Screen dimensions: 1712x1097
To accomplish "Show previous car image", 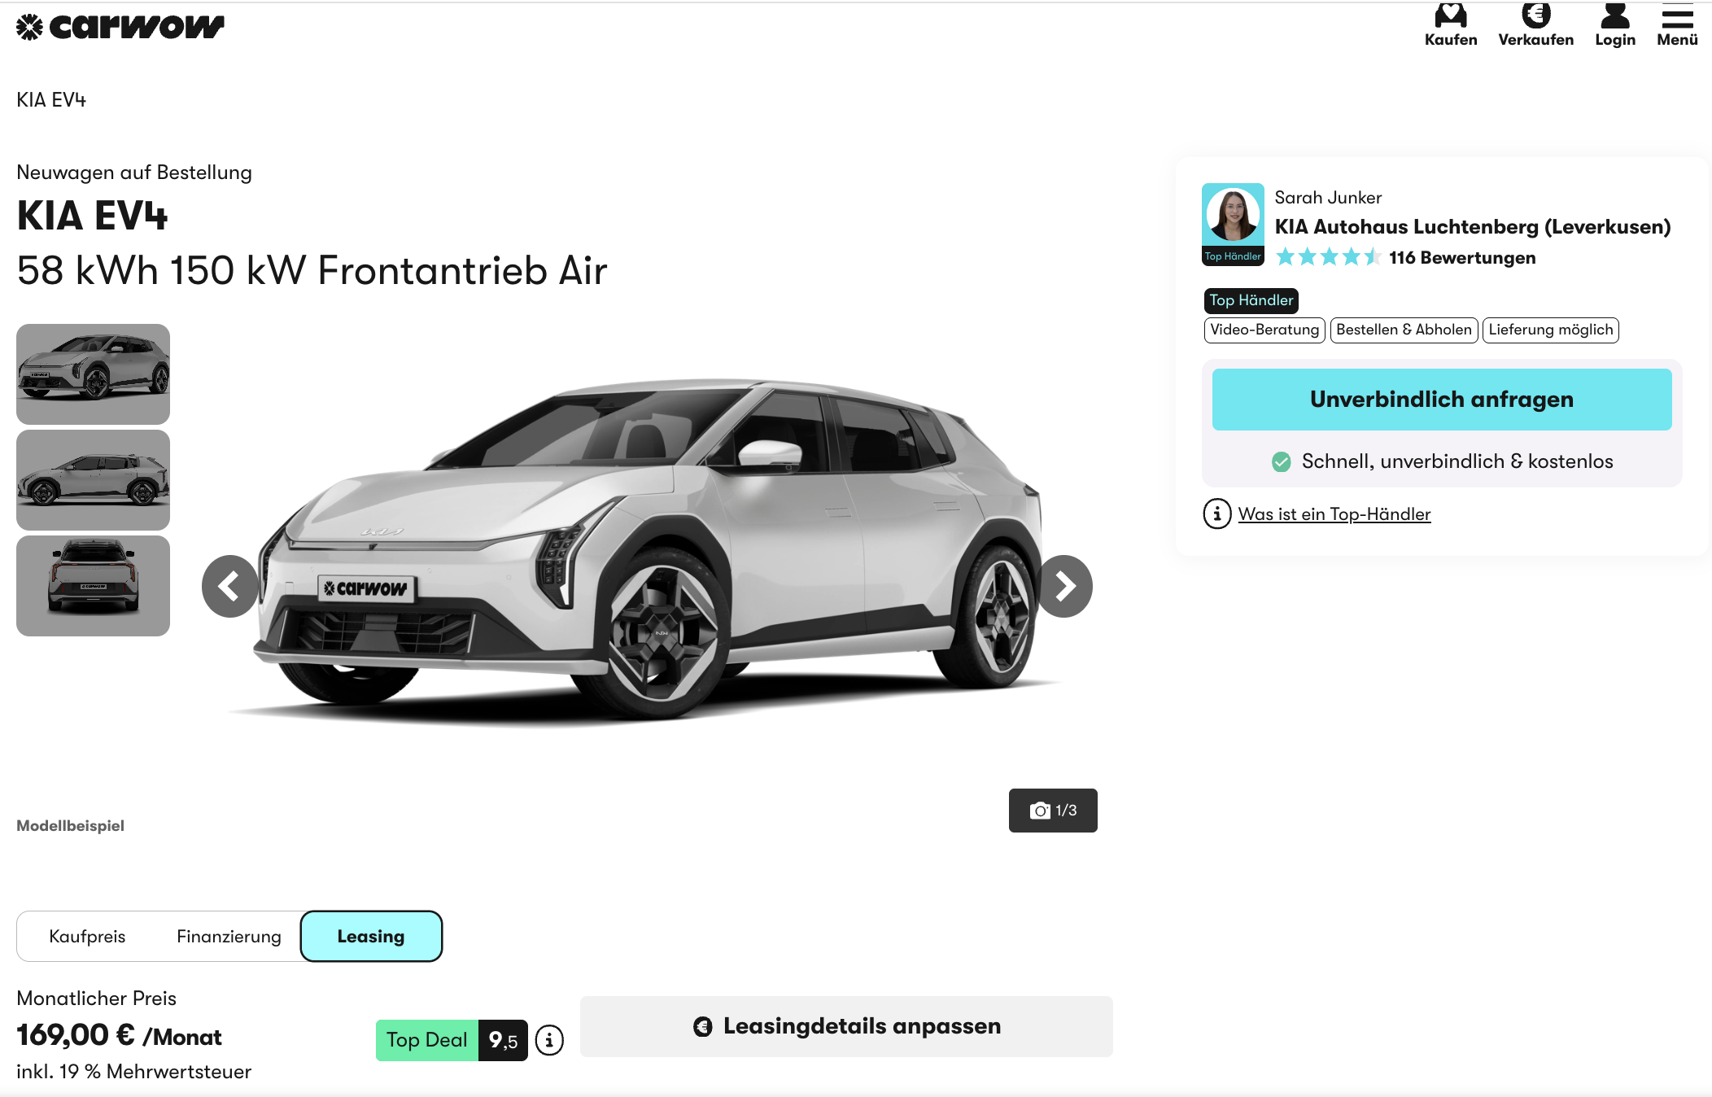I will coord(230,586).
